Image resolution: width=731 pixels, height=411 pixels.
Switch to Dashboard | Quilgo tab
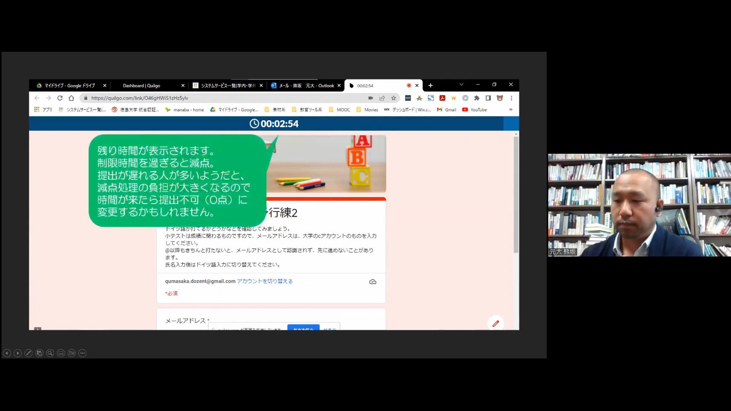tap(142, 86)
